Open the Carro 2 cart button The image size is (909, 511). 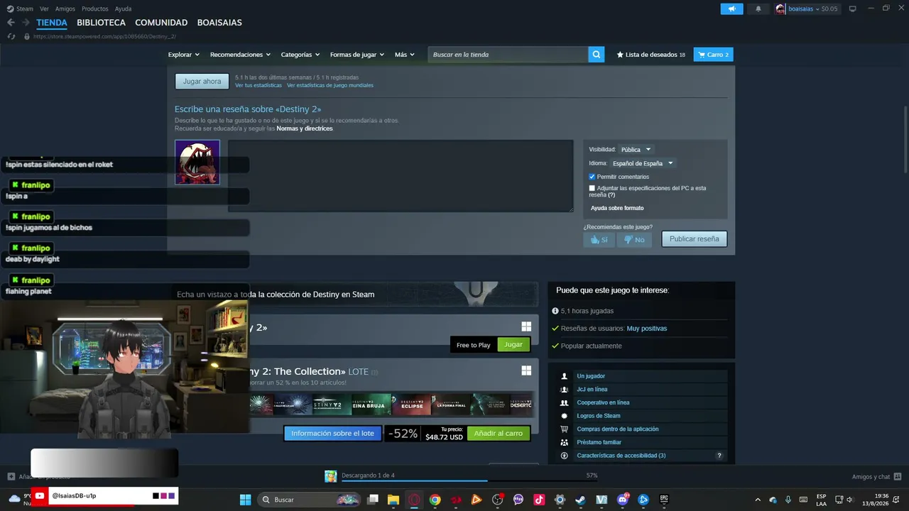click(713, 55)
